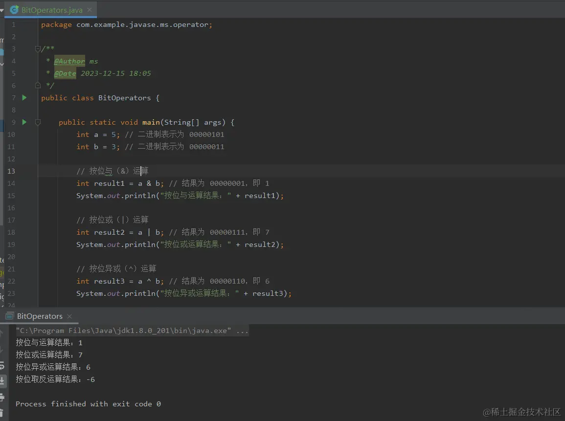Click console output '按位异或运算结果：6'
Image resolution: width=565 pixels, height=421 pixels.
pyautogui.click(x=53, y=367)
